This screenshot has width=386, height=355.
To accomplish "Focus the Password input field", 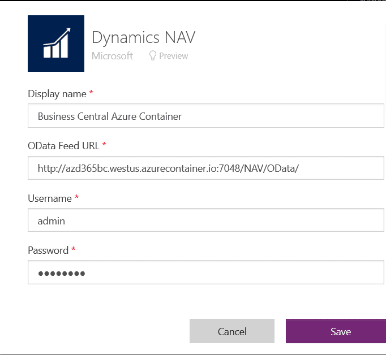I will pos(206,272).
